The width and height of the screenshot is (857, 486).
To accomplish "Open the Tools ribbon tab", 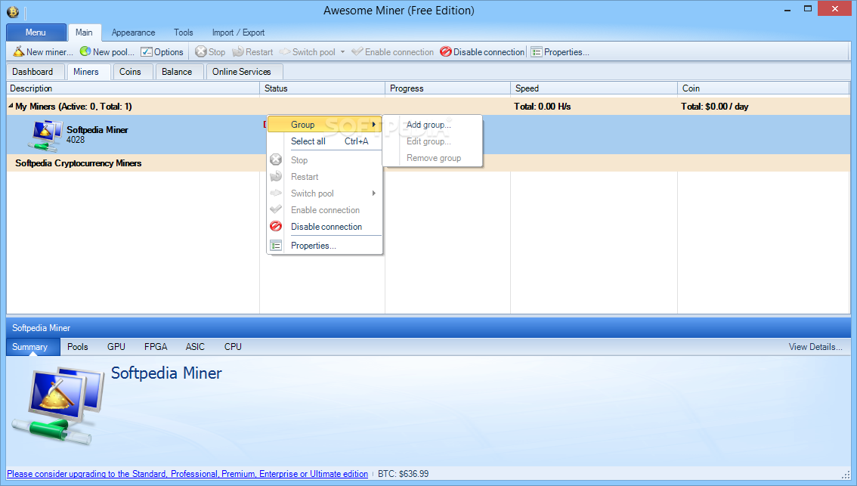I will (184, 33).
